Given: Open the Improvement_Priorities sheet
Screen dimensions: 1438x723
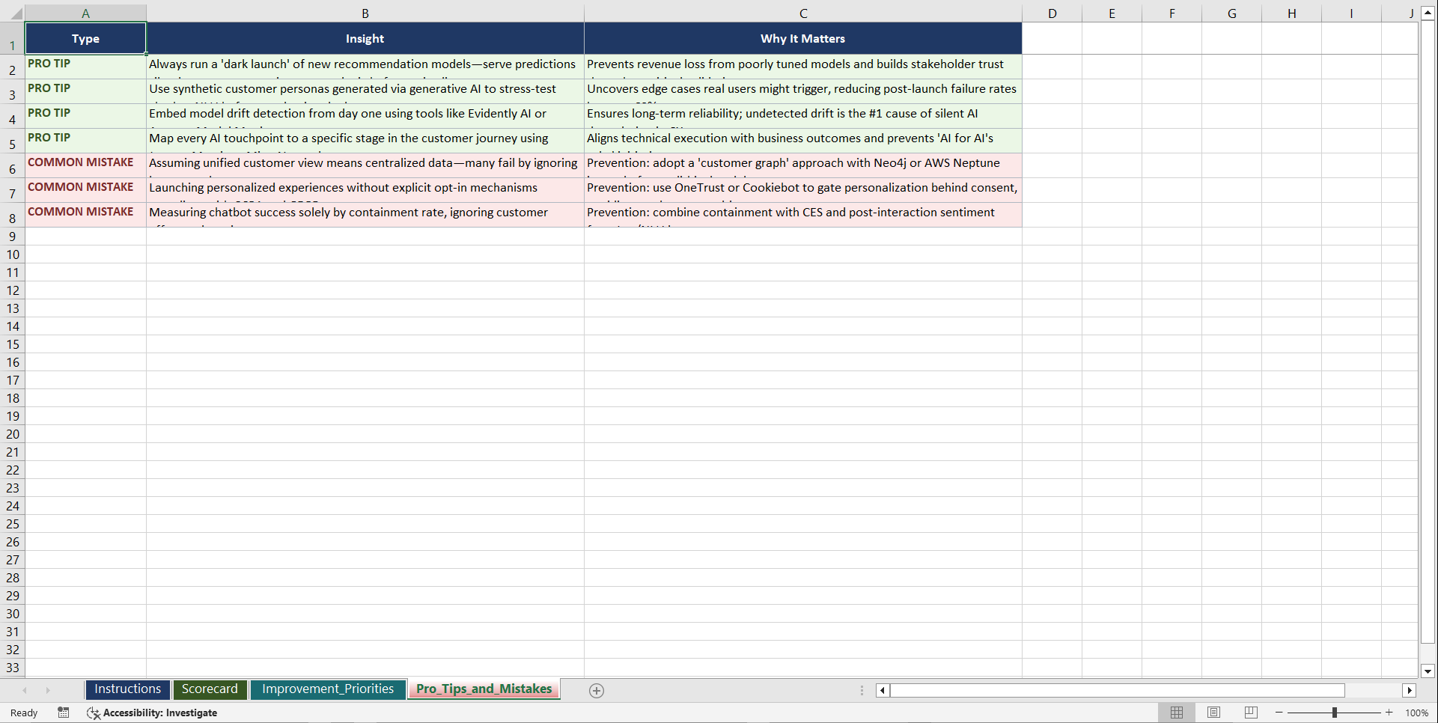Looking at the screenshot, I should pos(328,689).
